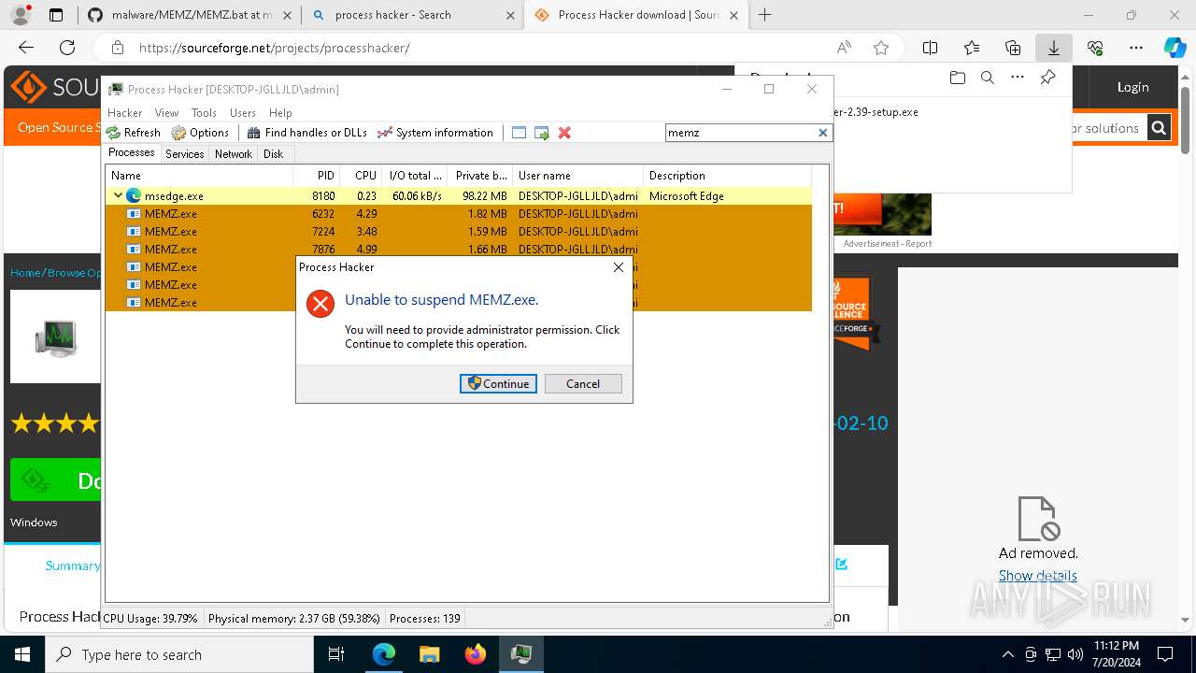Clear the memz search filter text

click(823, 133)
